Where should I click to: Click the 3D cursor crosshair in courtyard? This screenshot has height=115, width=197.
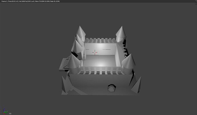[95, 52]
